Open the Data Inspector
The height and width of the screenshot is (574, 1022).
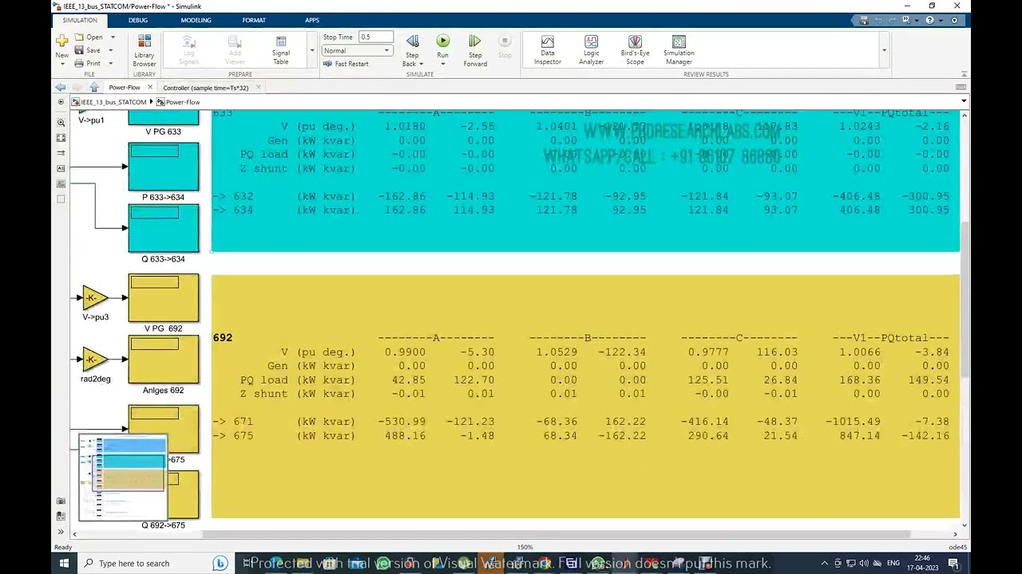click(x=547, y=50)
